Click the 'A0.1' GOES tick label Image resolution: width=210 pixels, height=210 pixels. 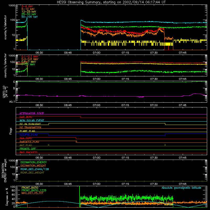pos(12,102)
